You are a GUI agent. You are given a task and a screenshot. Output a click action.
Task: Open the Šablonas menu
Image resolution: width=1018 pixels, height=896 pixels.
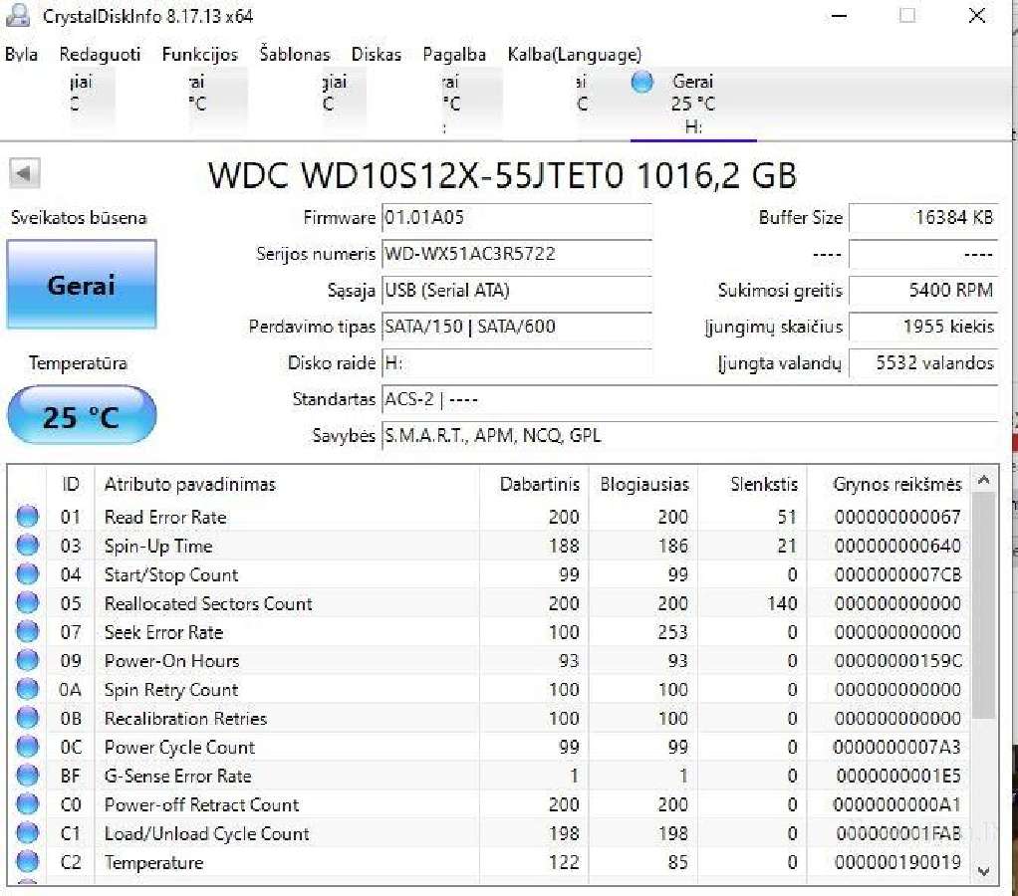pyautogui.click(x=295, y=55)
